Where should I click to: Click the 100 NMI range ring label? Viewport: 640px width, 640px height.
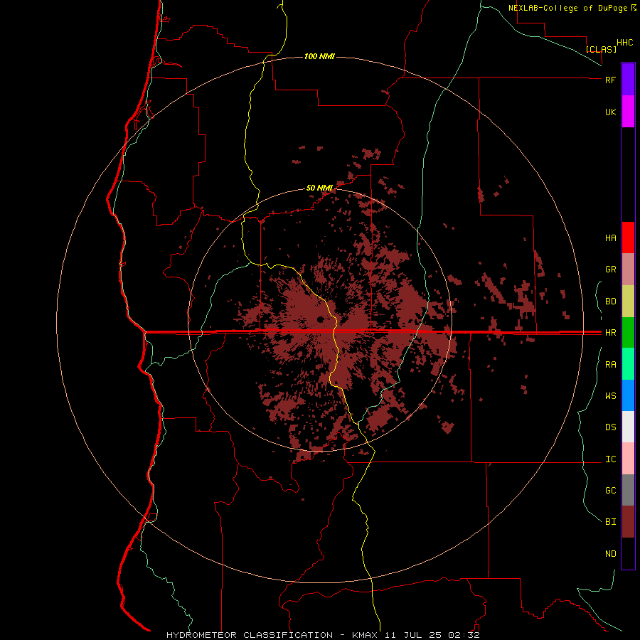(x=319, y=56)
